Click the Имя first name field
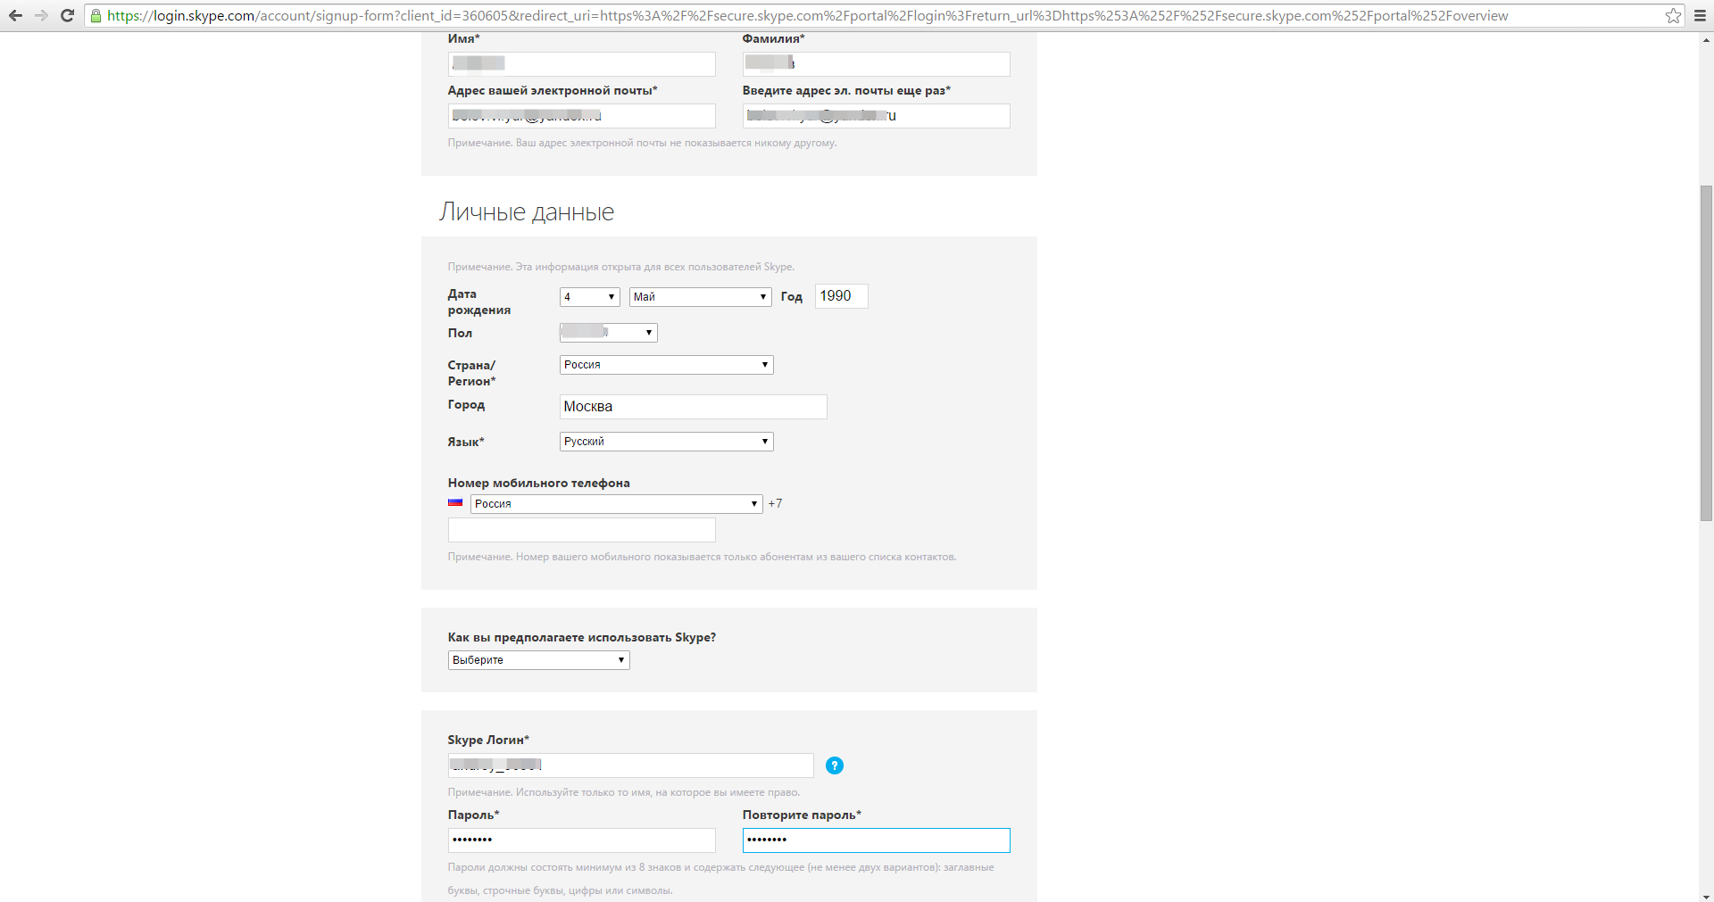 point(581,64)
